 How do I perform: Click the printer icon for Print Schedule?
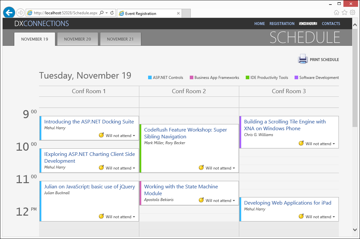[303, 59]
